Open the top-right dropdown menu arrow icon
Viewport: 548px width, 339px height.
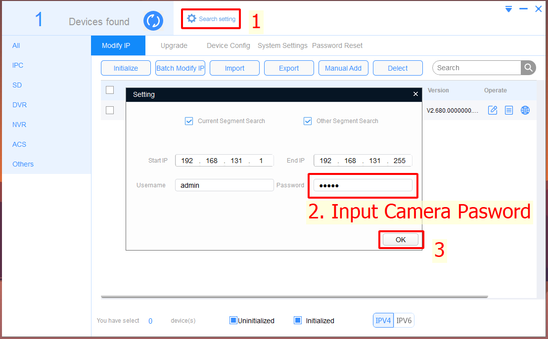coord(508,9)
